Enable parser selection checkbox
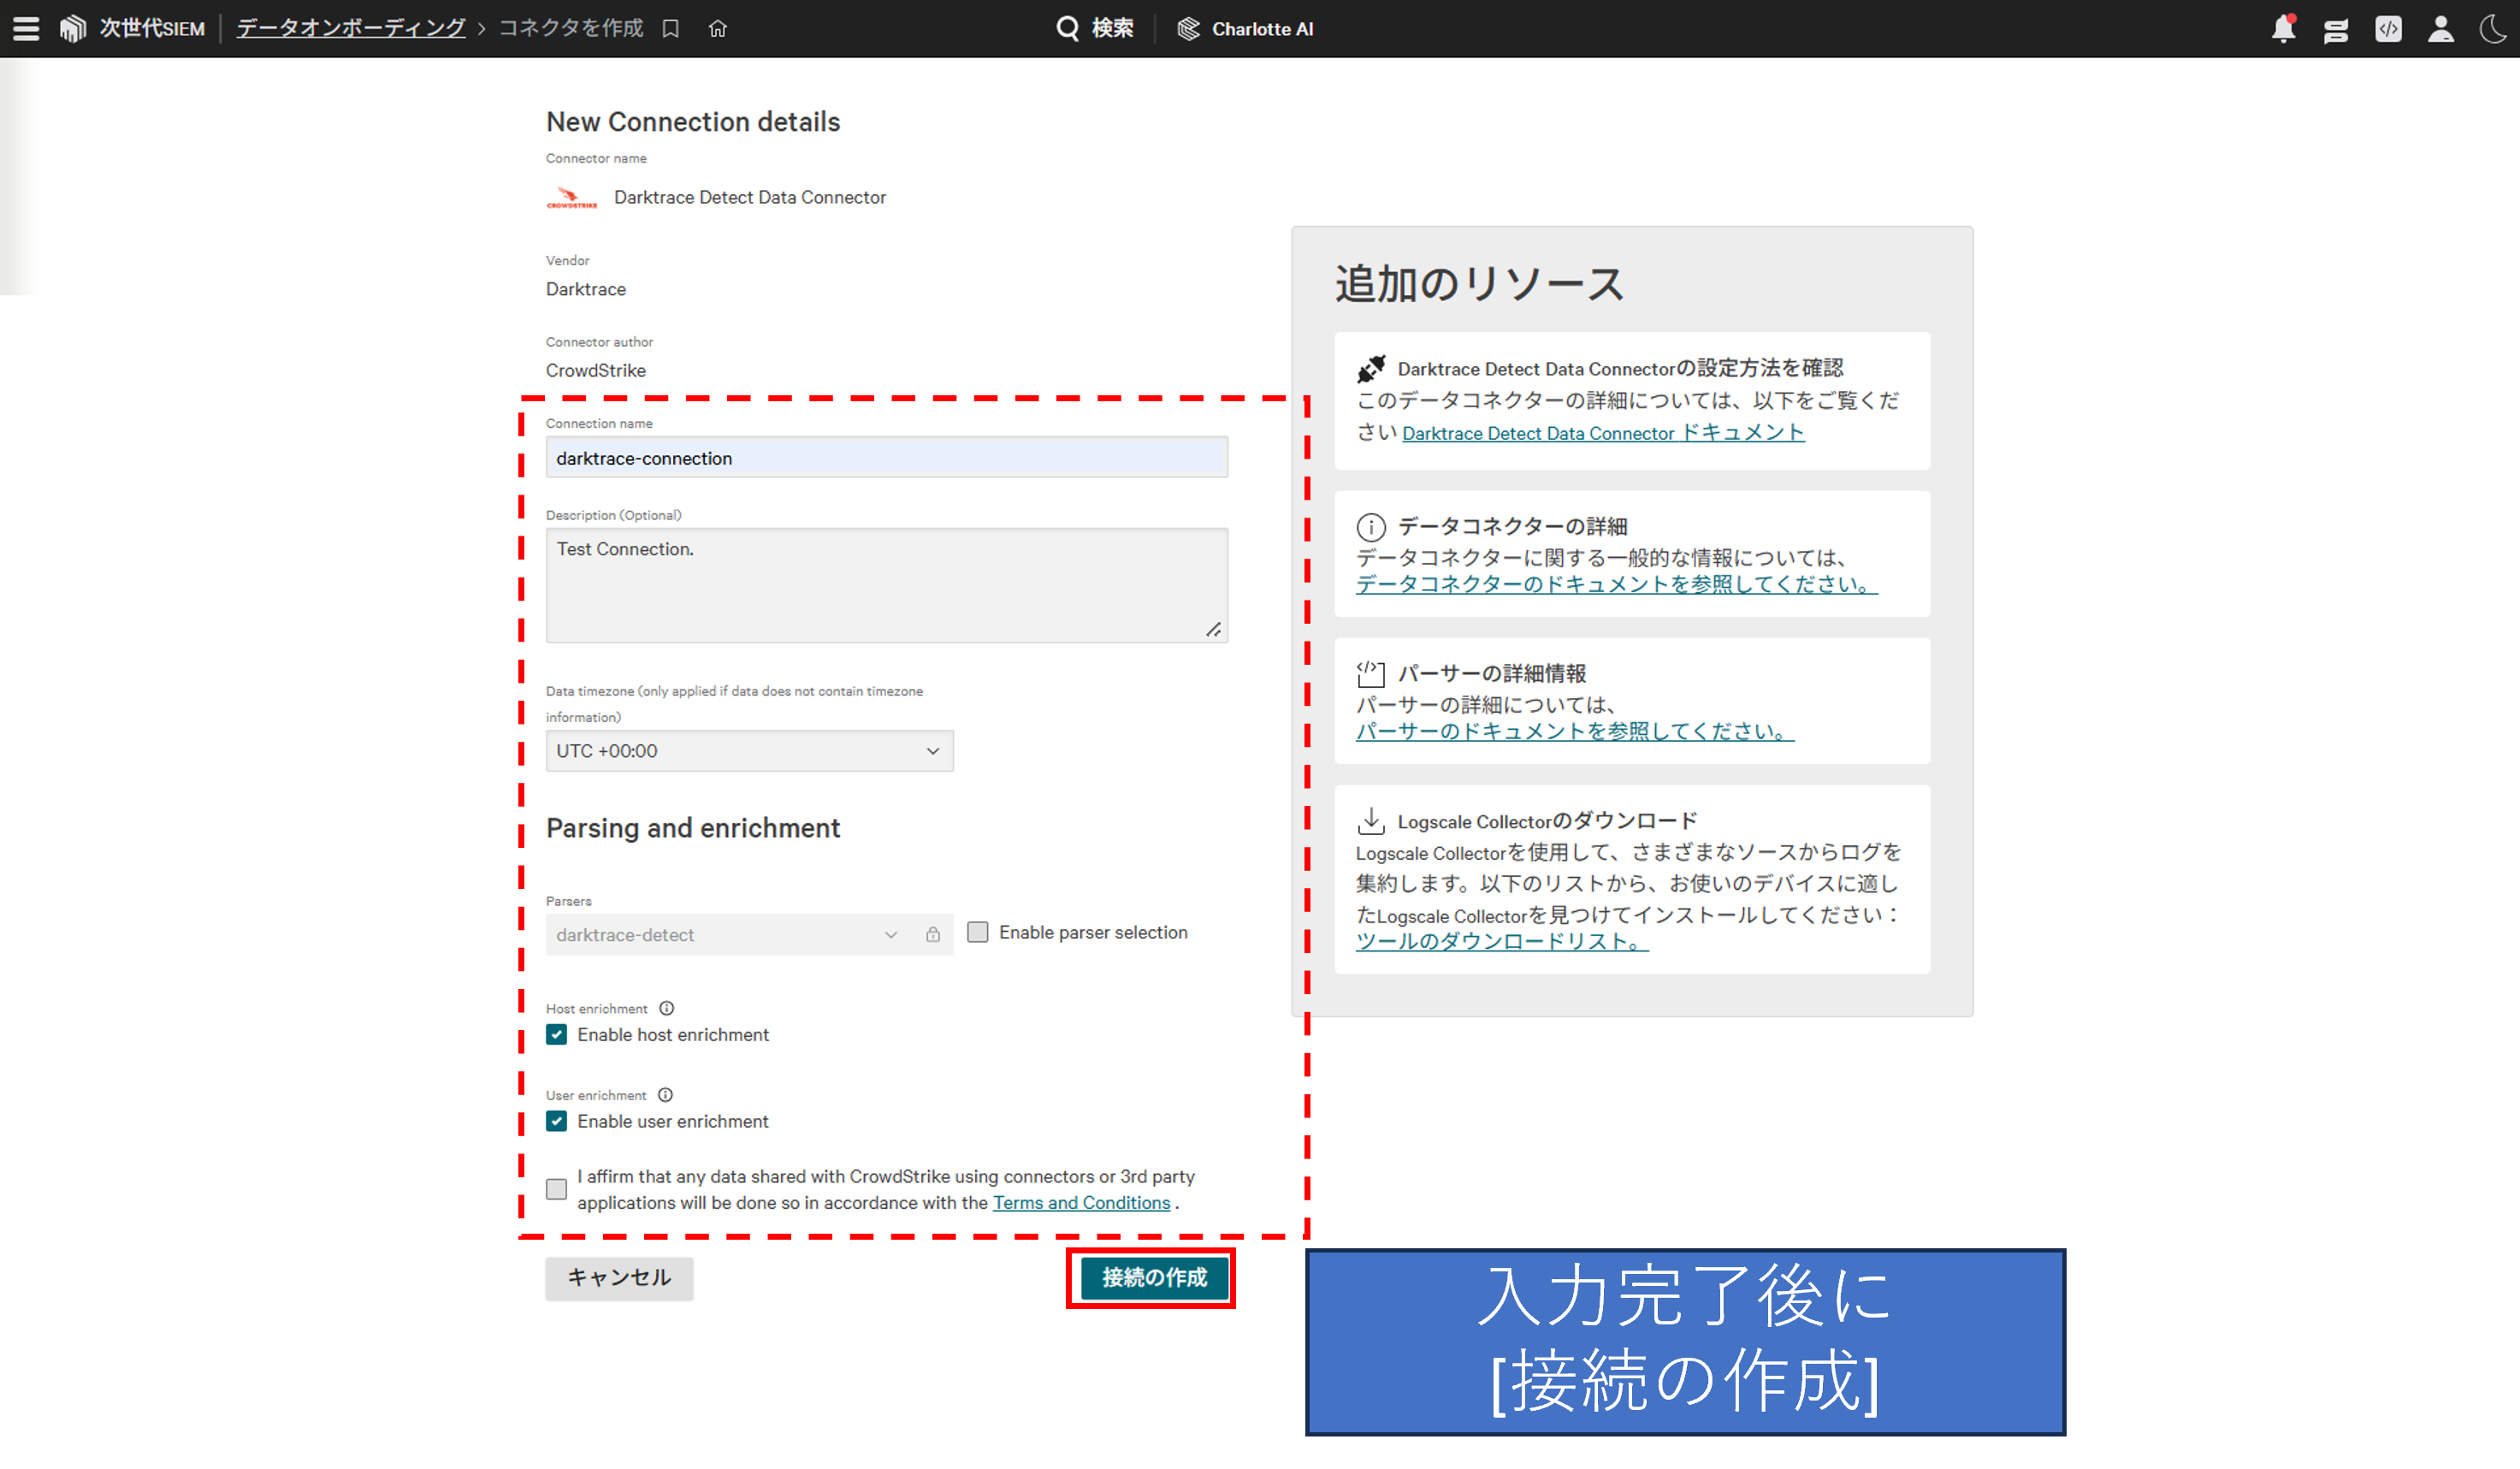Image resolution: width=2520 pixels, height=1469 pixels. coord(978,932)
